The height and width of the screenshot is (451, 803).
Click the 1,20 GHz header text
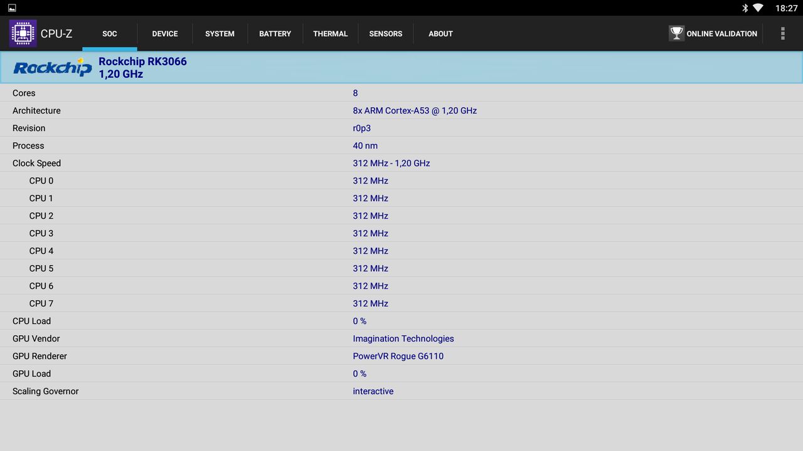pos(121,74)
